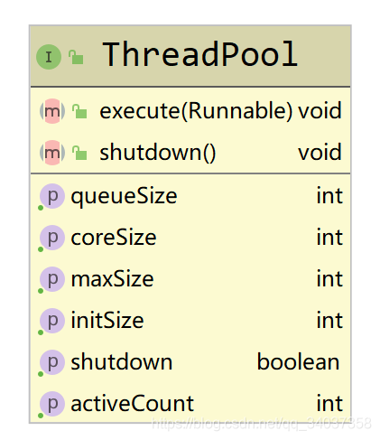Click the property icon for queueSize

point(52,196)
